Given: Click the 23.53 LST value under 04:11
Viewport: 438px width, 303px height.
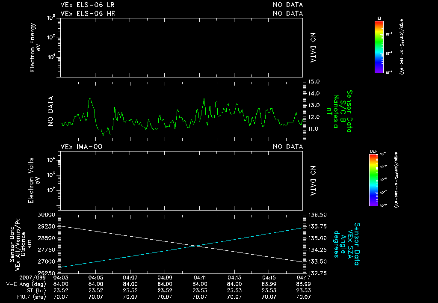Looking at the screenshot, I should coord(199,291).
